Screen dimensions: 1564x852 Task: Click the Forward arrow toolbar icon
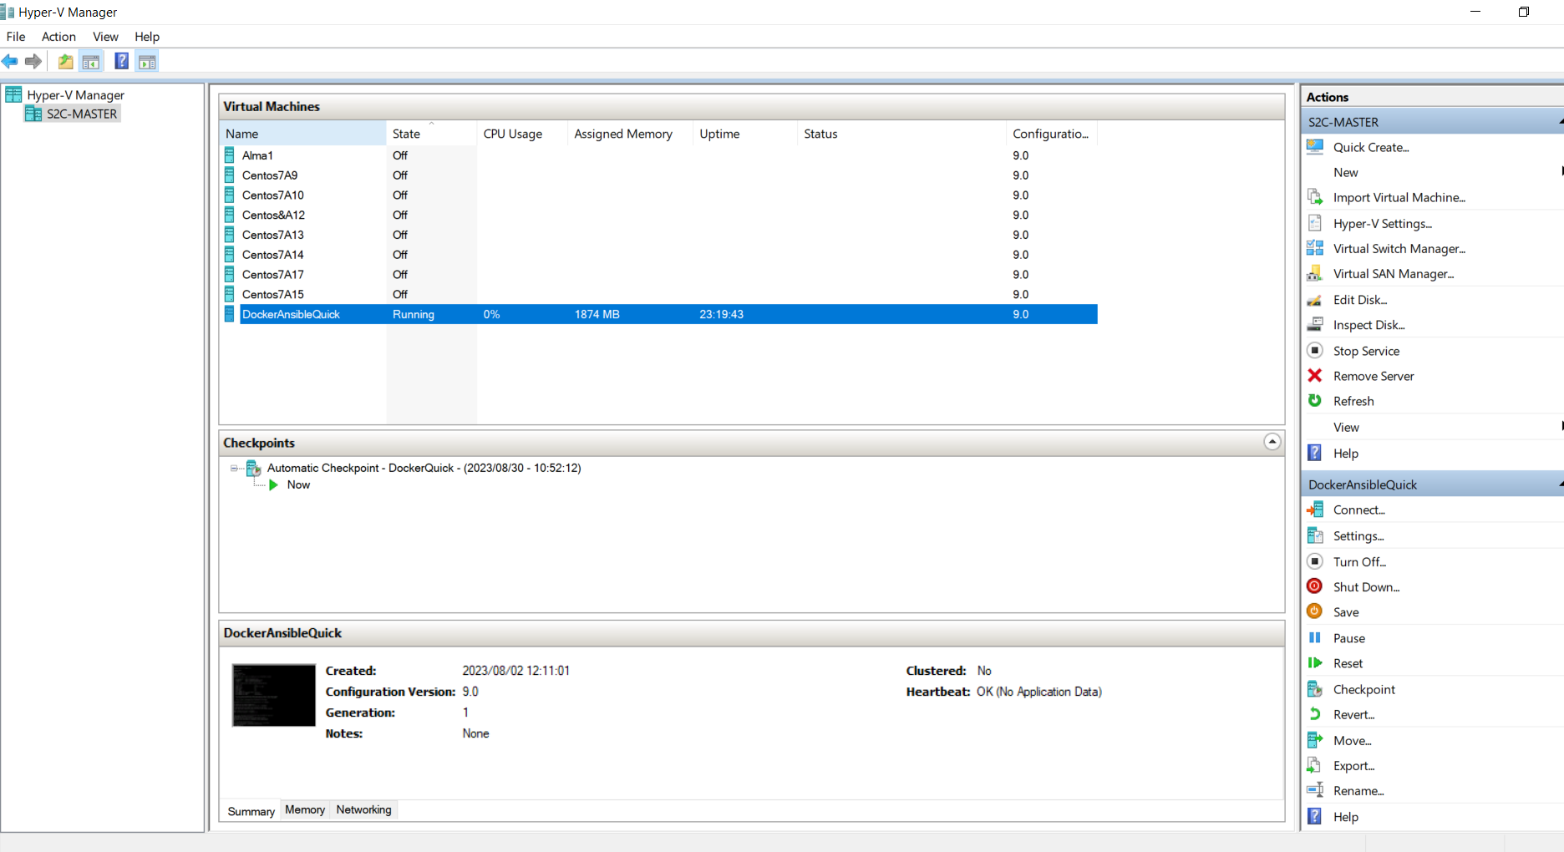pos(33,61)
